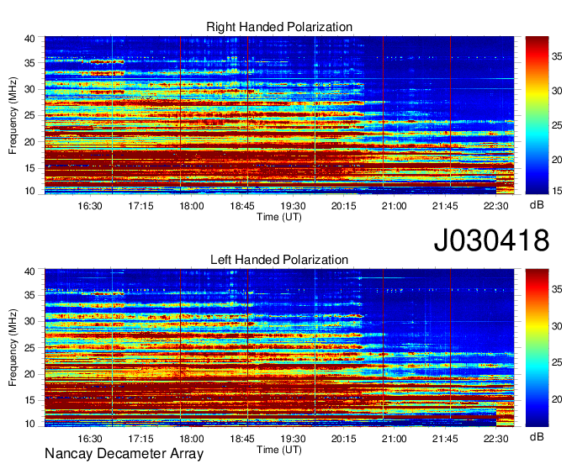The height and width of the screenshot is (464, 572).
Task: Click the 35 dB label on top colorbar
Action: (x=557, y=56)
